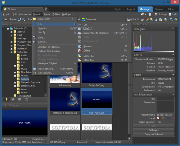Collapse the Details panel section
Viewport: 180px width, 146px height.
click(173, 75)
